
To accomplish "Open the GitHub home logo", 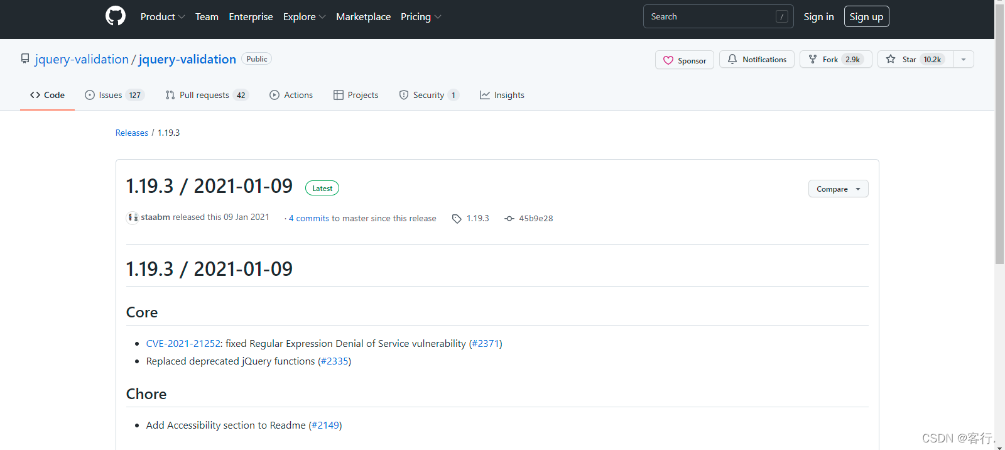I will coord(116,16).
